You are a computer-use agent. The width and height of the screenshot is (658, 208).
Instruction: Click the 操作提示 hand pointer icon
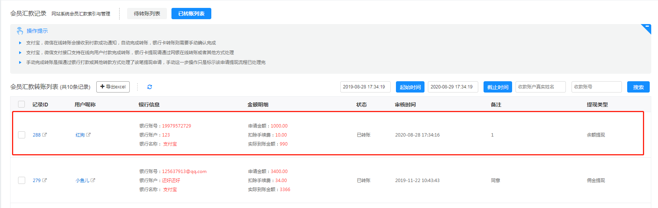click(x=20, y=31)
